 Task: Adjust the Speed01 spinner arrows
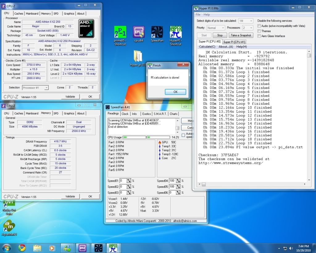[x=129, y=181]
